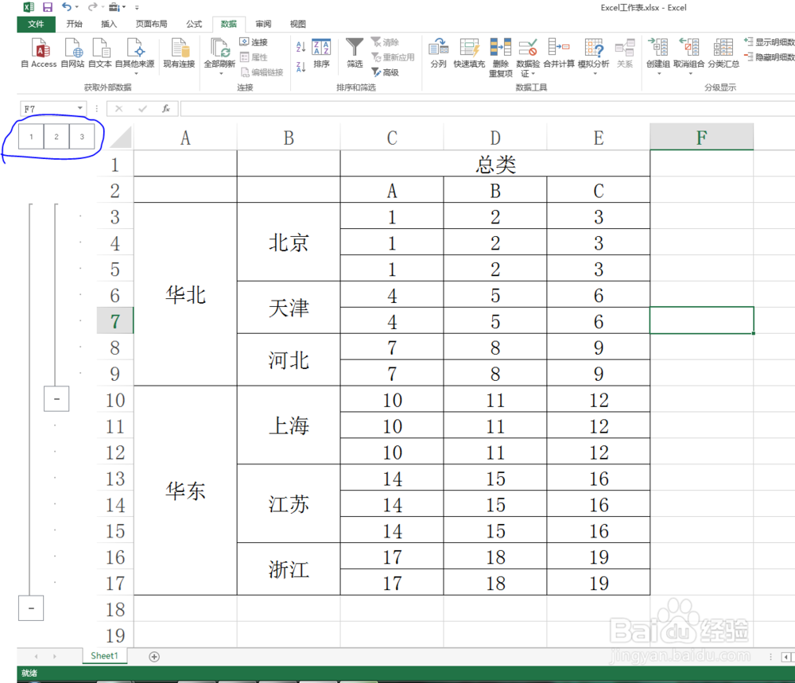Click Hide Detail in outline group
Screen dimensions: 795x683
(x=769, y=57)
